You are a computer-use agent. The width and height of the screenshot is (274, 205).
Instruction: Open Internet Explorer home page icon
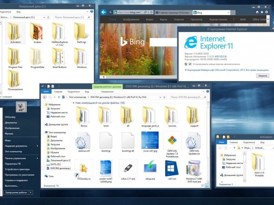[257, 12]
